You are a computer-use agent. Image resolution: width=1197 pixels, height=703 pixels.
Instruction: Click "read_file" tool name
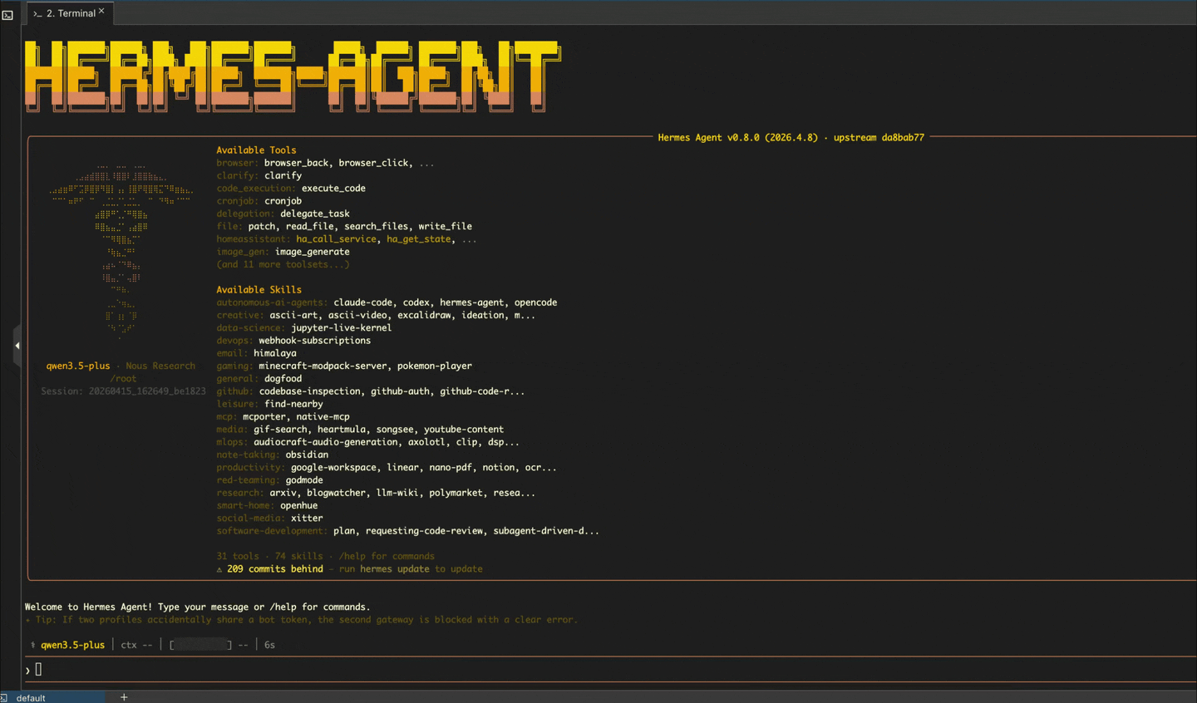click(309, 226)
